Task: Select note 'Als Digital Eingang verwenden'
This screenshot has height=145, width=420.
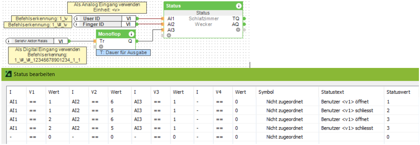Action: point(47,55)
